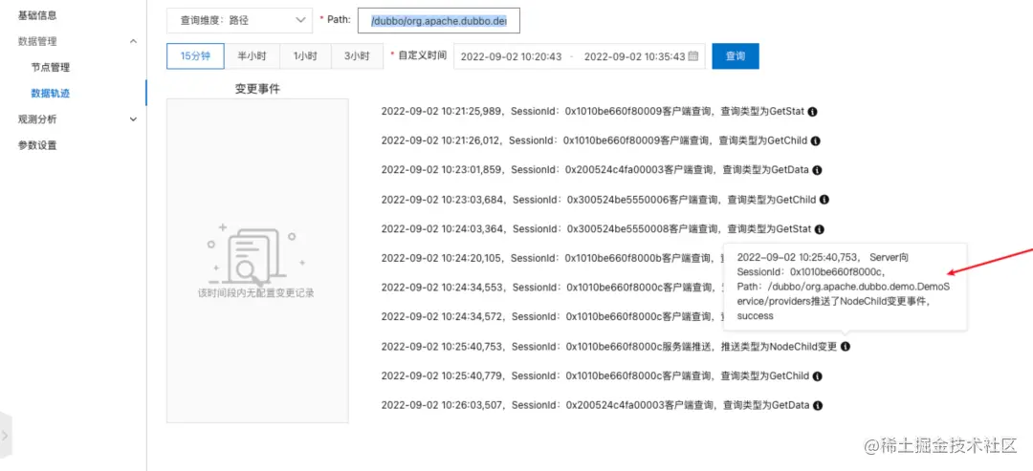Open the 查询维度 dropdown
This screenshot has width=1033, height=471.
pos(239,20)
